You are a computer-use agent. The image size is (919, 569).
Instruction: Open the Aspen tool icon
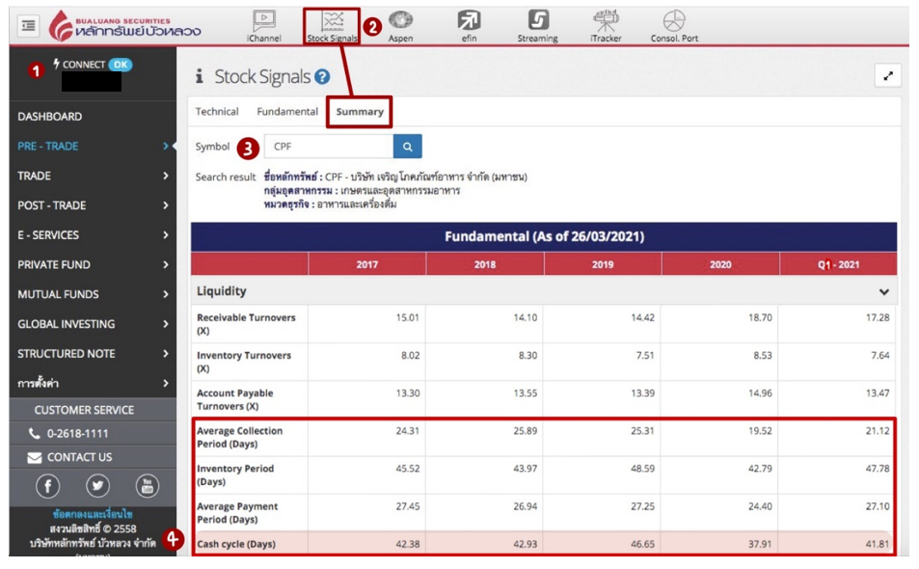(400, 25)
